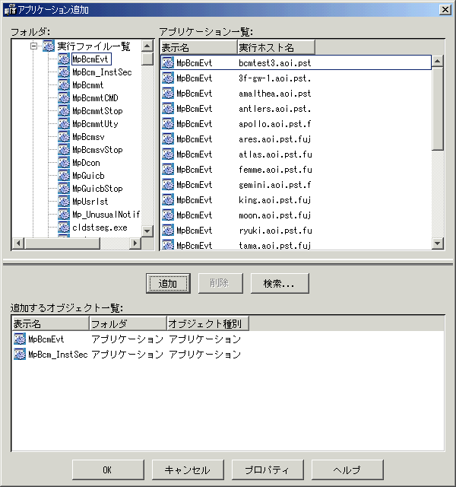Open the ヘルプ button
Image resolution: width=456 pixels, height=487 pixels.
(x=347, y=470)
